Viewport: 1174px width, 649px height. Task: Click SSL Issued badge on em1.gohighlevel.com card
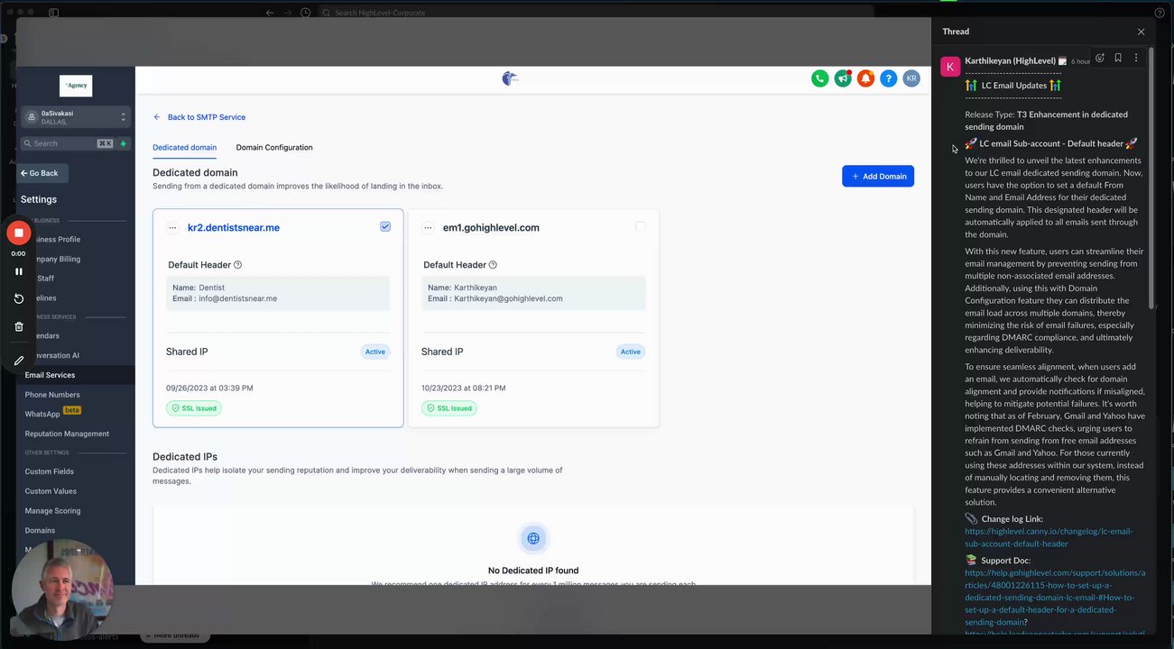(449, 408)
